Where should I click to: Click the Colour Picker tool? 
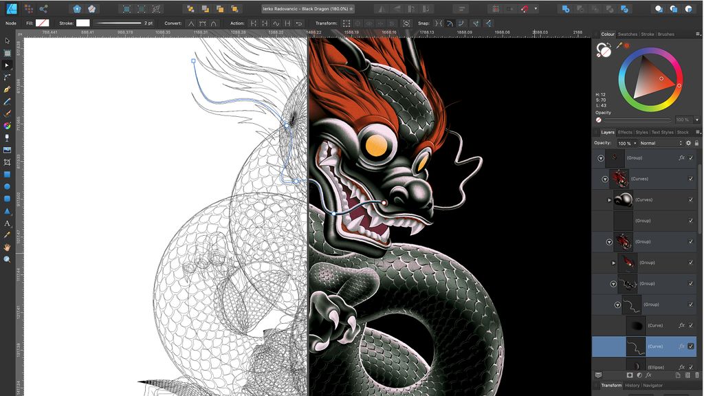pyautogui.click(x=8, y=235)
